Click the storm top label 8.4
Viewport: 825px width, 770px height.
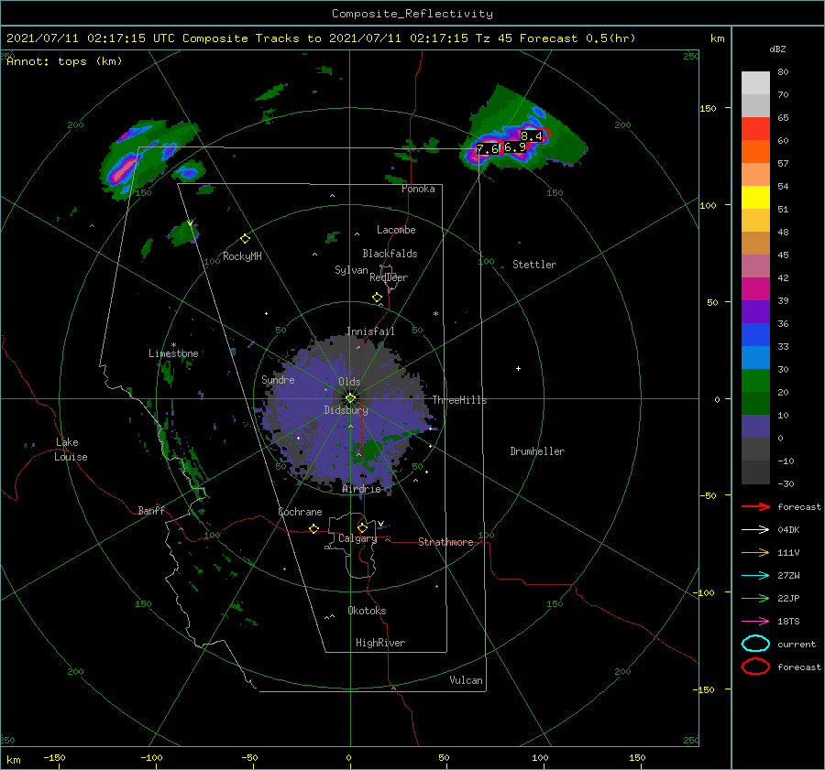[531, 136]
